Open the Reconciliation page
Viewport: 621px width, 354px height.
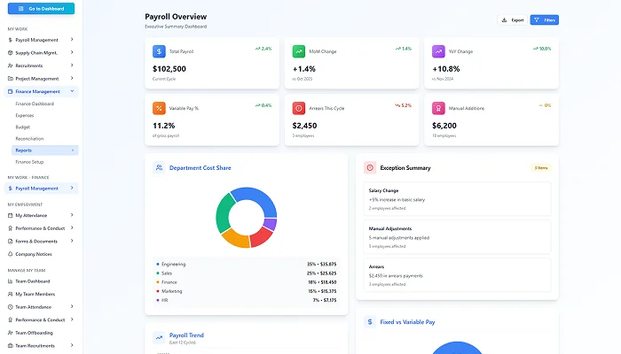click(30, 138)
